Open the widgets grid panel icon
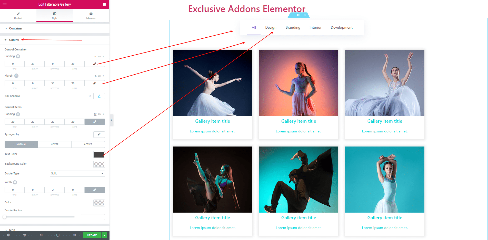 tap(105, 5)
